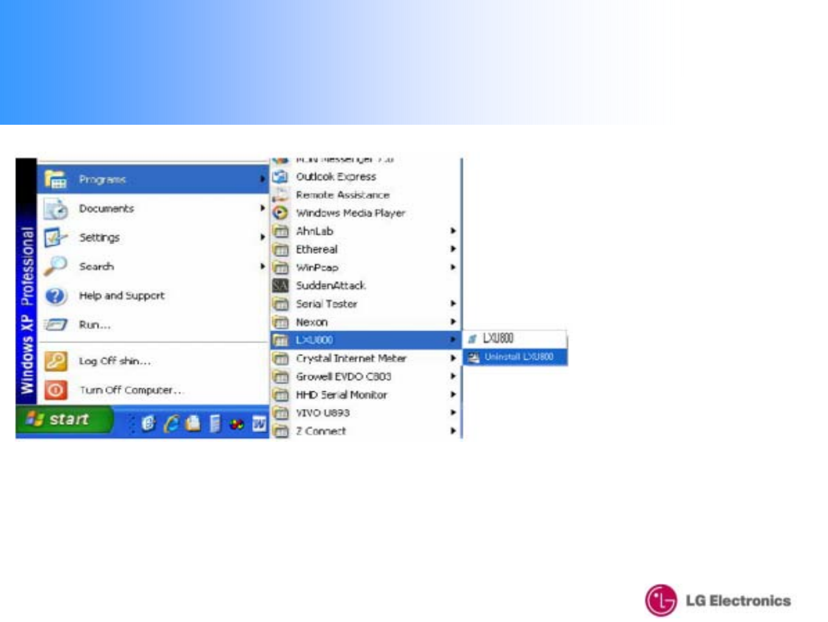
Task: Click the Help and Support question mark icon
Action: 55,296
